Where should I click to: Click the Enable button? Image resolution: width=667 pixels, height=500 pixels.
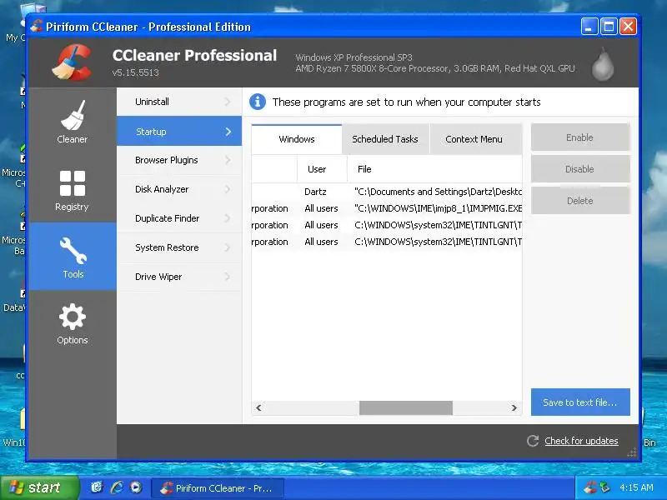[x=580, y=137]
